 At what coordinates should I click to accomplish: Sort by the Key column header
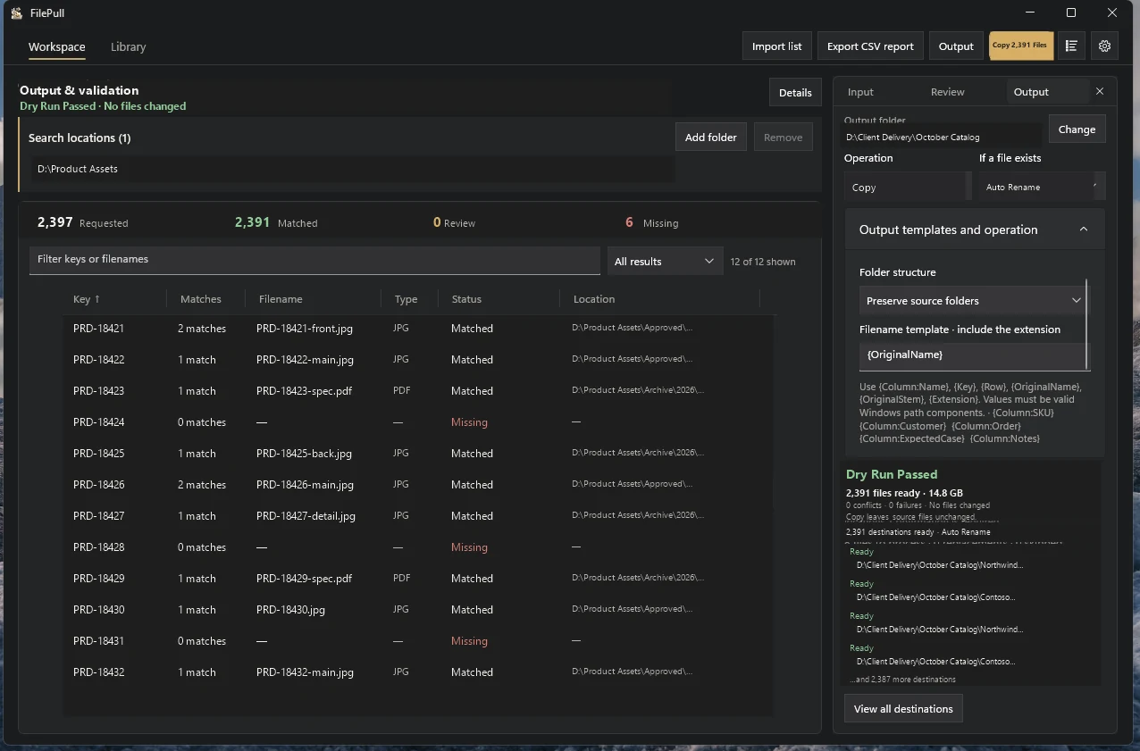[x=87, y=299]
